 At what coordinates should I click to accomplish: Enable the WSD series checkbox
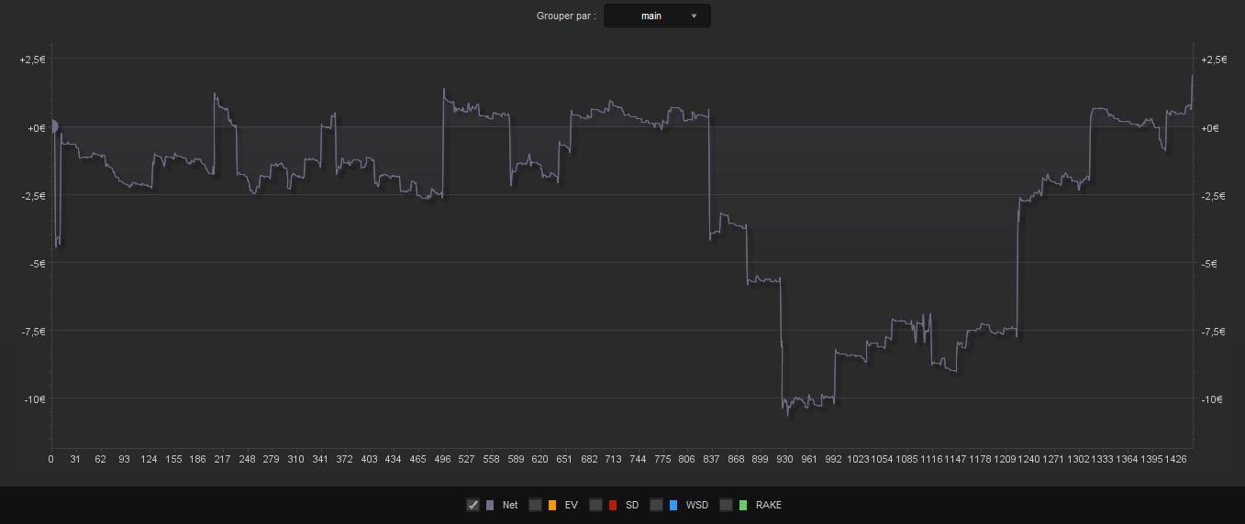coord(657,505)
